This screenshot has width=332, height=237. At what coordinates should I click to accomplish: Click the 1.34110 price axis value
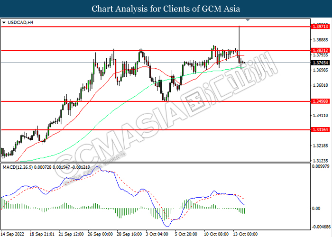click(321, 116)
